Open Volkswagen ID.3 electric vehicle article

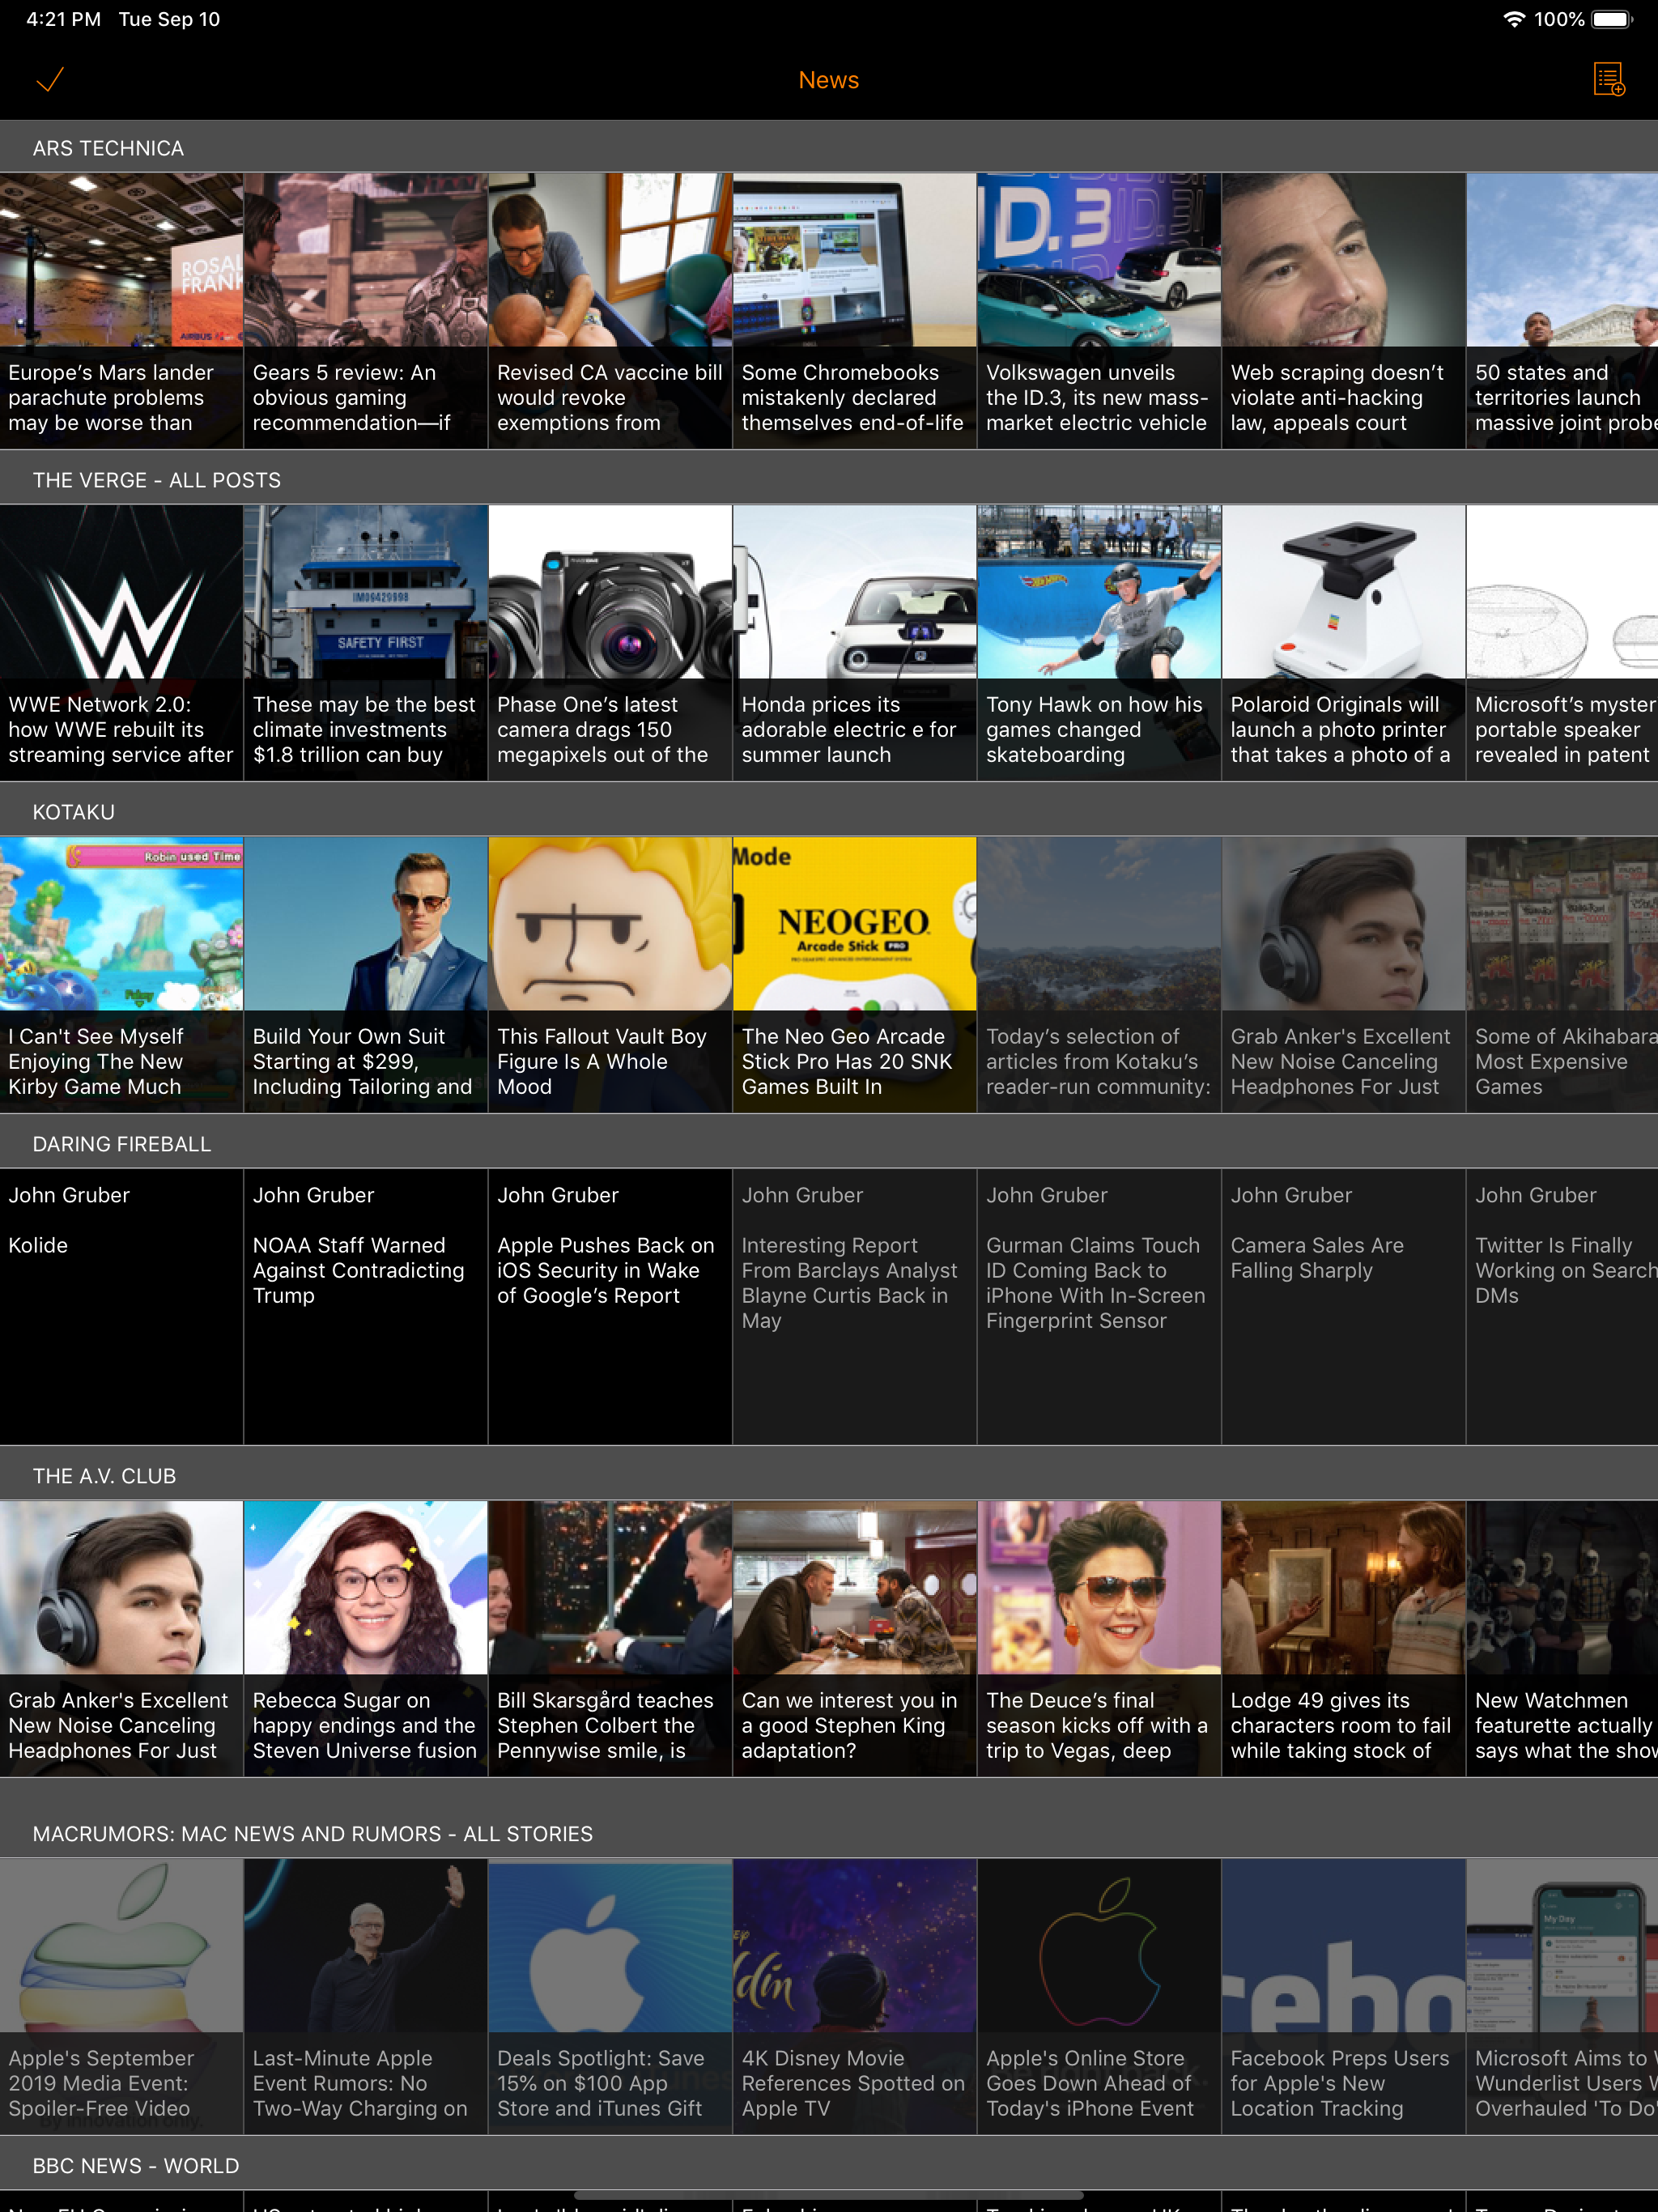coord(1098,310)
